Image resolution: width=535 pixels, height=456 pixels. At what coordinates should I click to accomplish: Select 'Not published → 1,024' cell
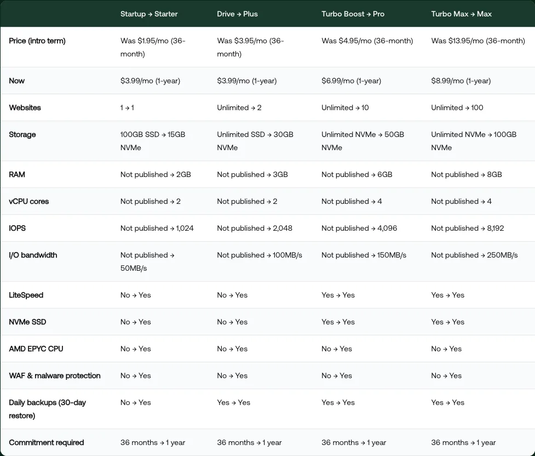(157, 228)
